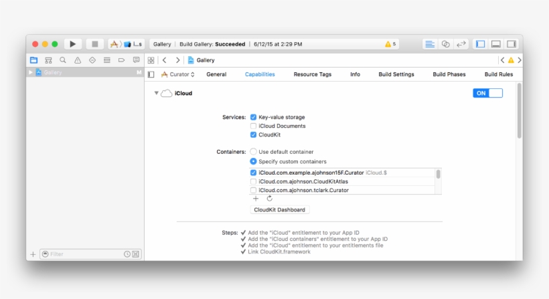Open the Symbol navigator
Screen dimensions: 549x299
tap(48, 60)
